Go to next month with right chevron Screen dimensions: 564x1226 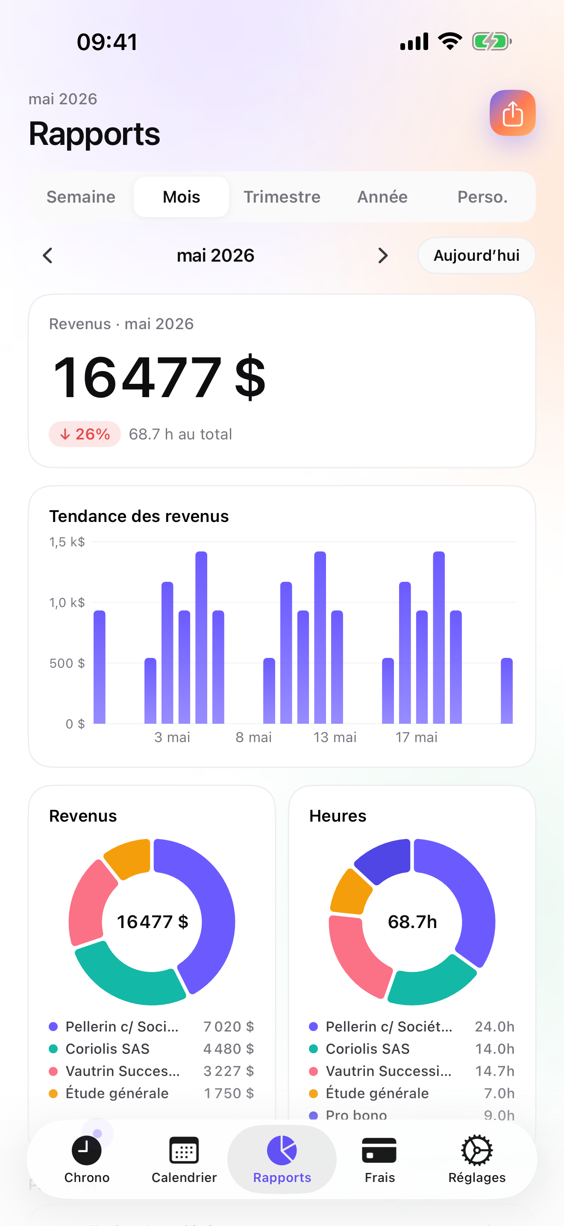pos(383,256)
